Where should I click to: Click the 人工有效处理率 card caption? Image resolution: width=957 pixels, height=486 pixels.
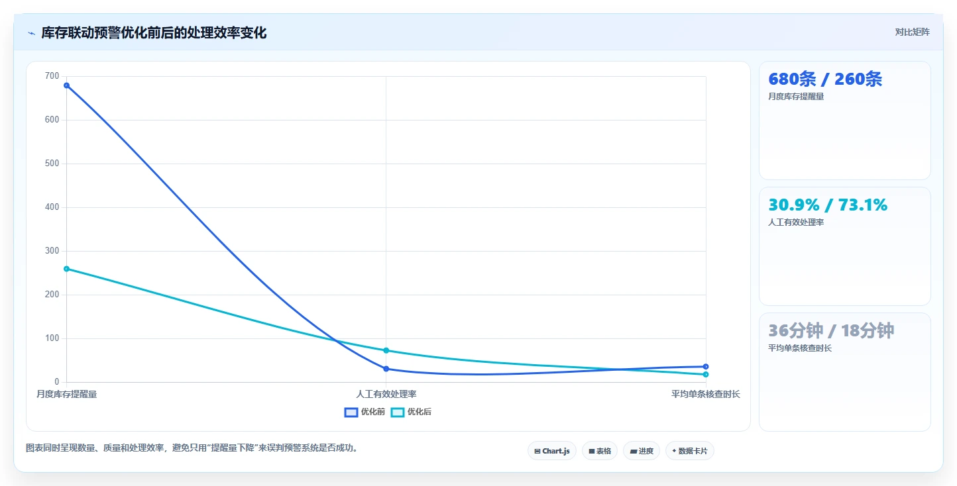point(796,222)
